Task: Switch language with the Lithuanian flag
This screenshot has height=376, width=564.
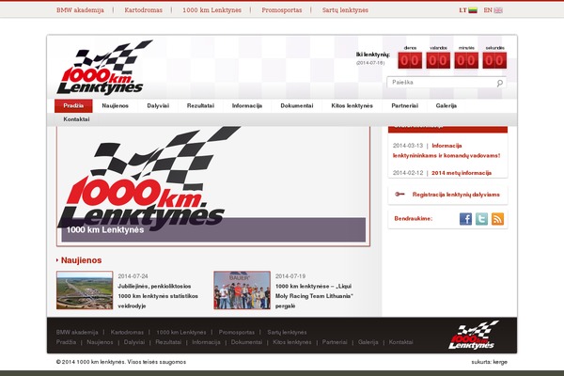Action: click(x=473, y=10)
